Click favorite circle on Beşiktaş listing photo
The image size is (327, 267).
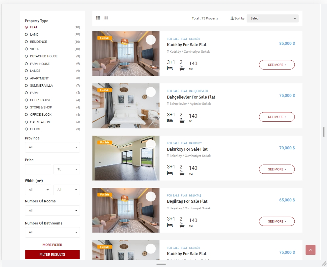pyautogui.click(x=151, y=196)
